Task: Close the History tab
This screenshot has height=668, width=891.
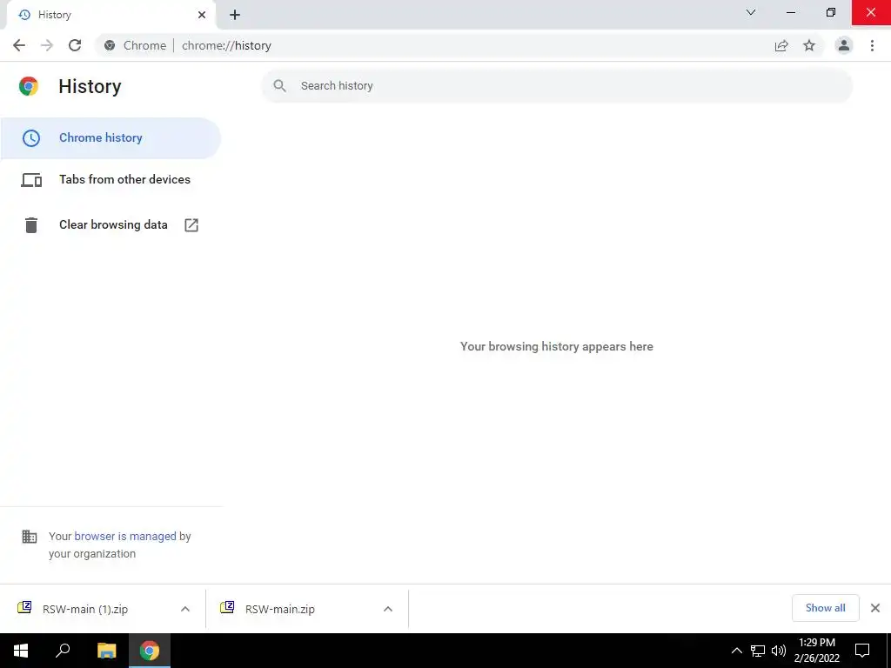Action: pyautogui.click(x=202, y=15)
